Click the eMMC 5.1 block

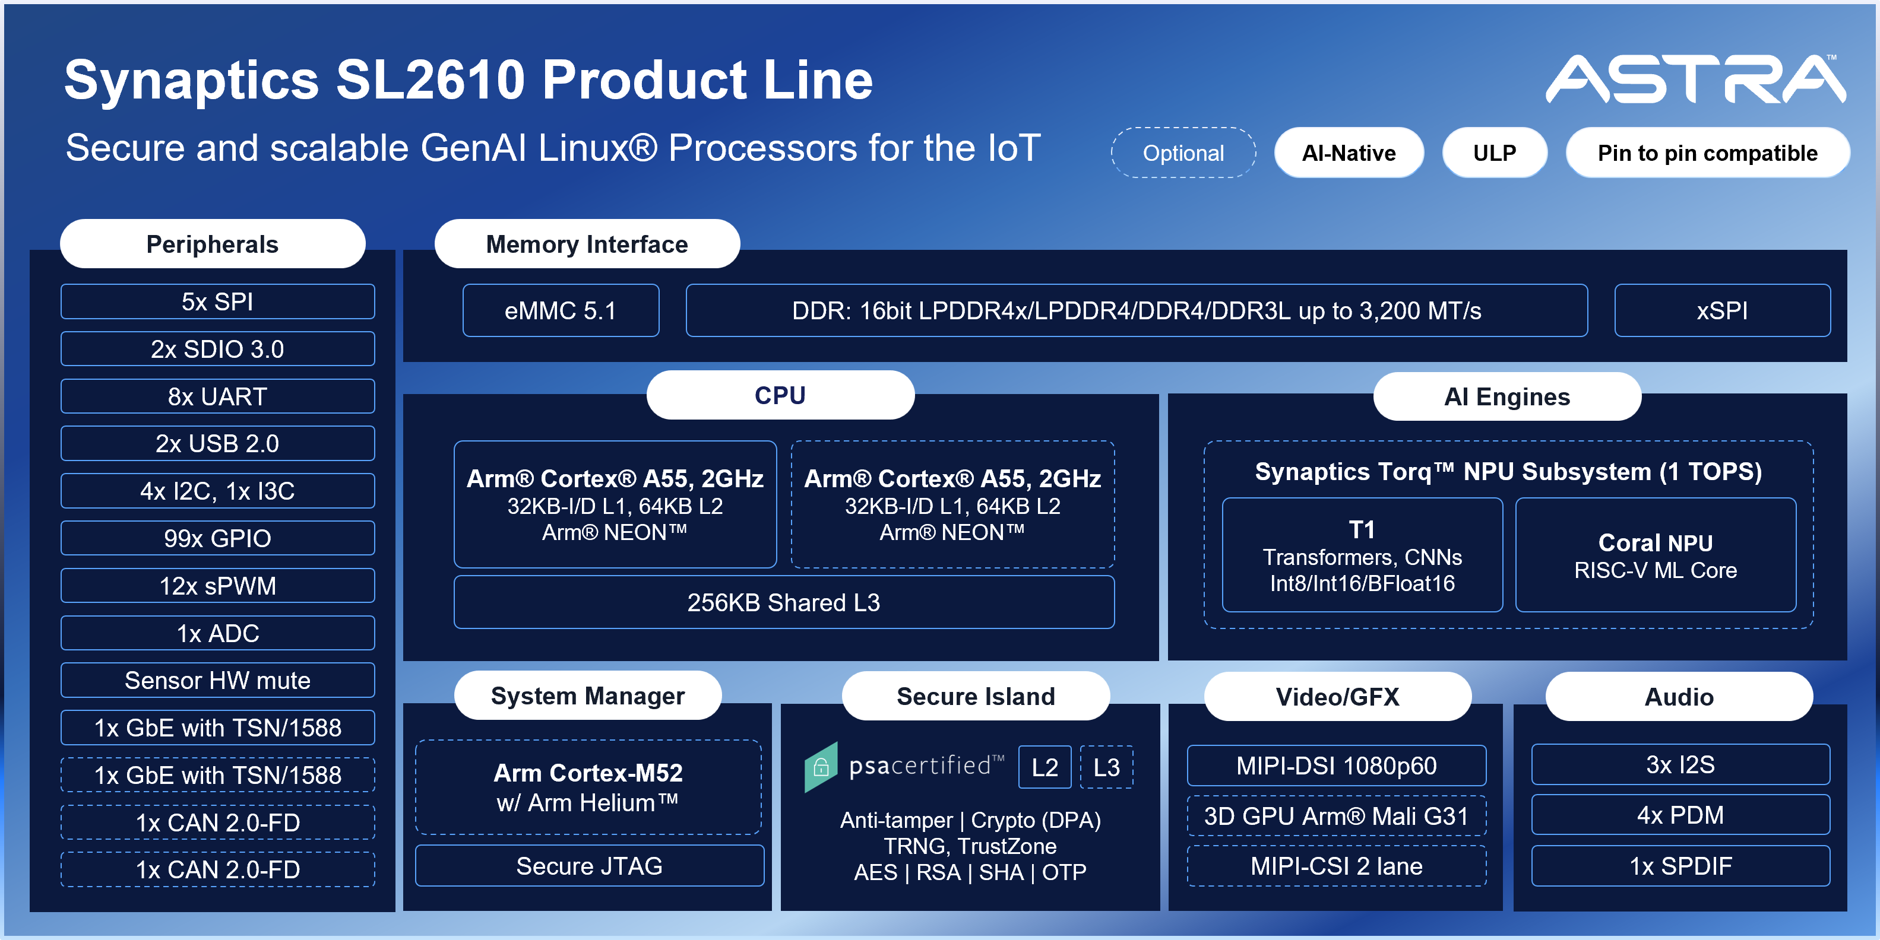(561, 310)
